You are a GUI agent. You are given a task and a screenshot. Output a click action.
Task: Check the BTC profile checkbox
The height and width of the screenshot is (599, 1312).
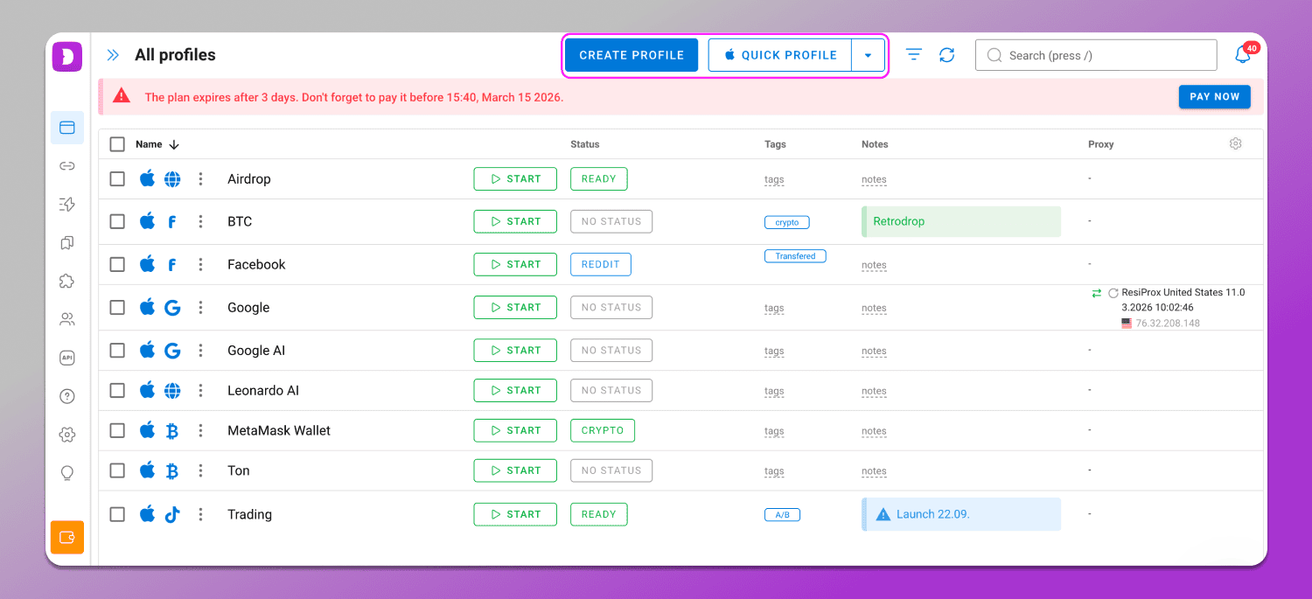coord(117,222)
